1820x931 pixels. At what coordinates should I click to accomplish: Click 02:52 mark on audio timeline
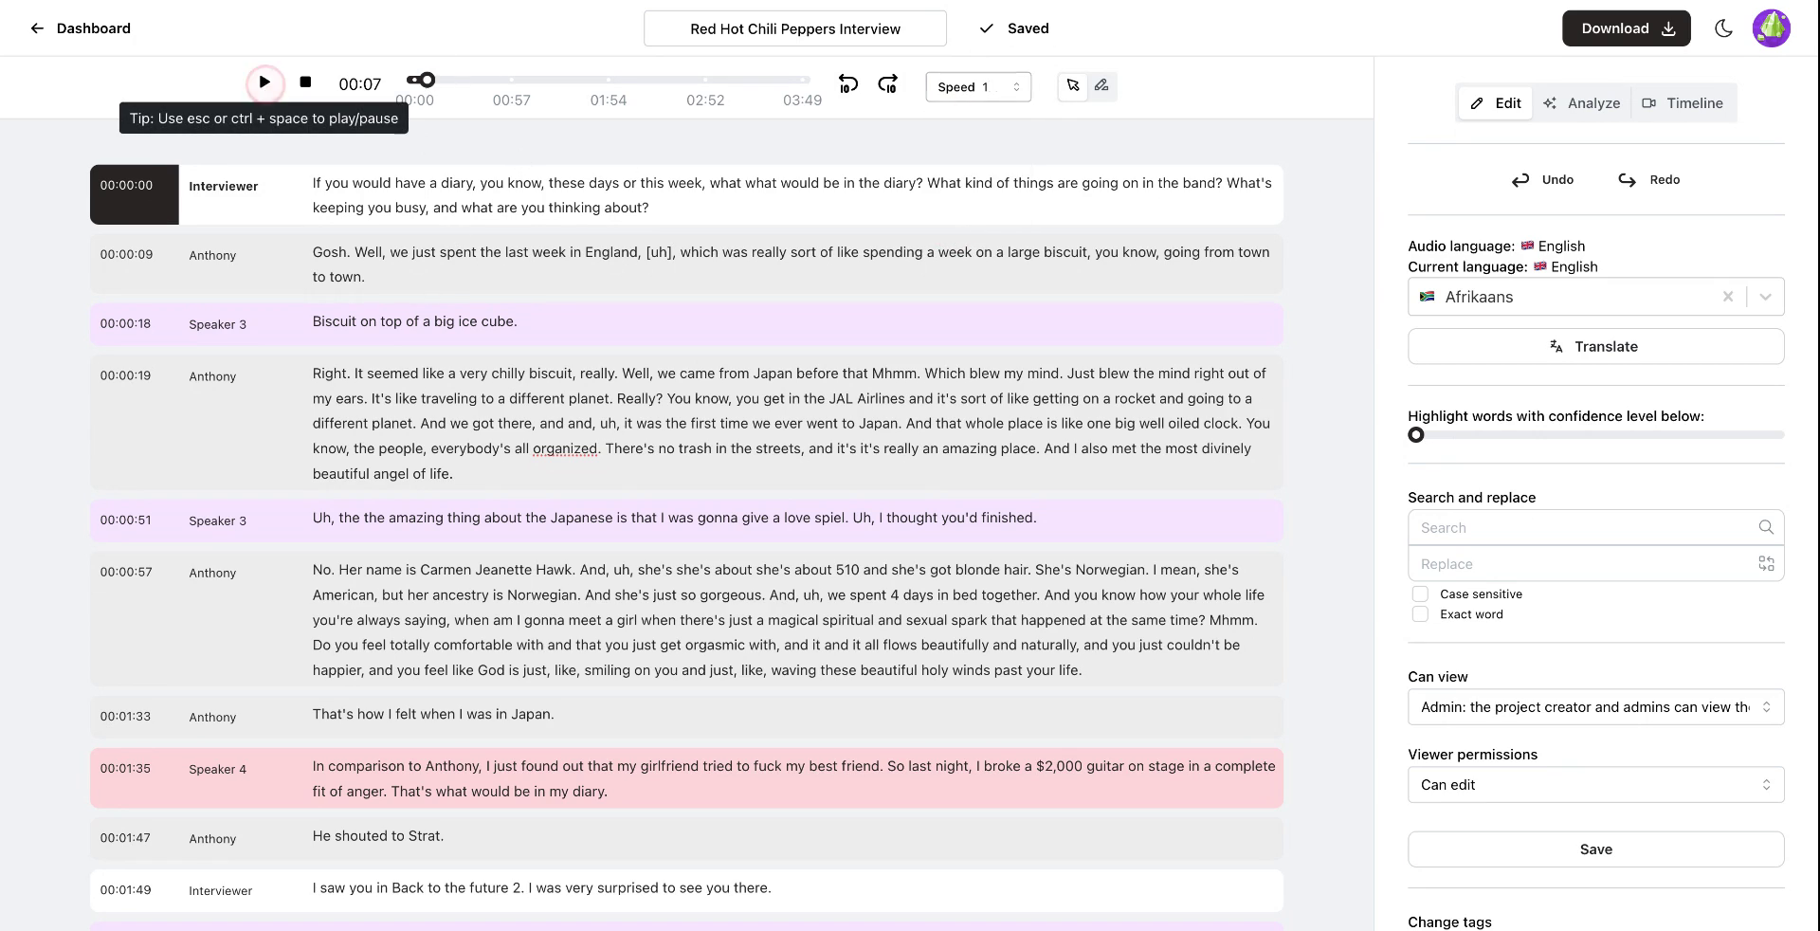[x=705, y=100]
